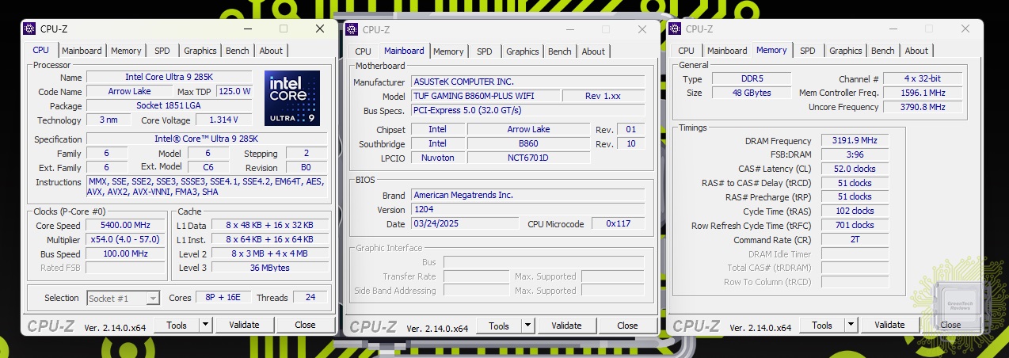Click Validate button in Memory window
The width and height of the screenshot is (1009, 358).
[889, 325]
